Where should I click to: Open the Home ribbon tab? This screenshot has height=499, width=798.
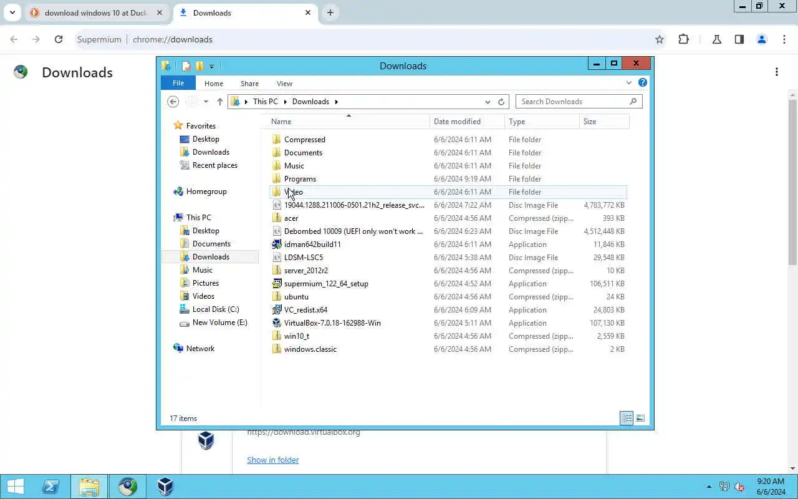(x=214, y=83)
